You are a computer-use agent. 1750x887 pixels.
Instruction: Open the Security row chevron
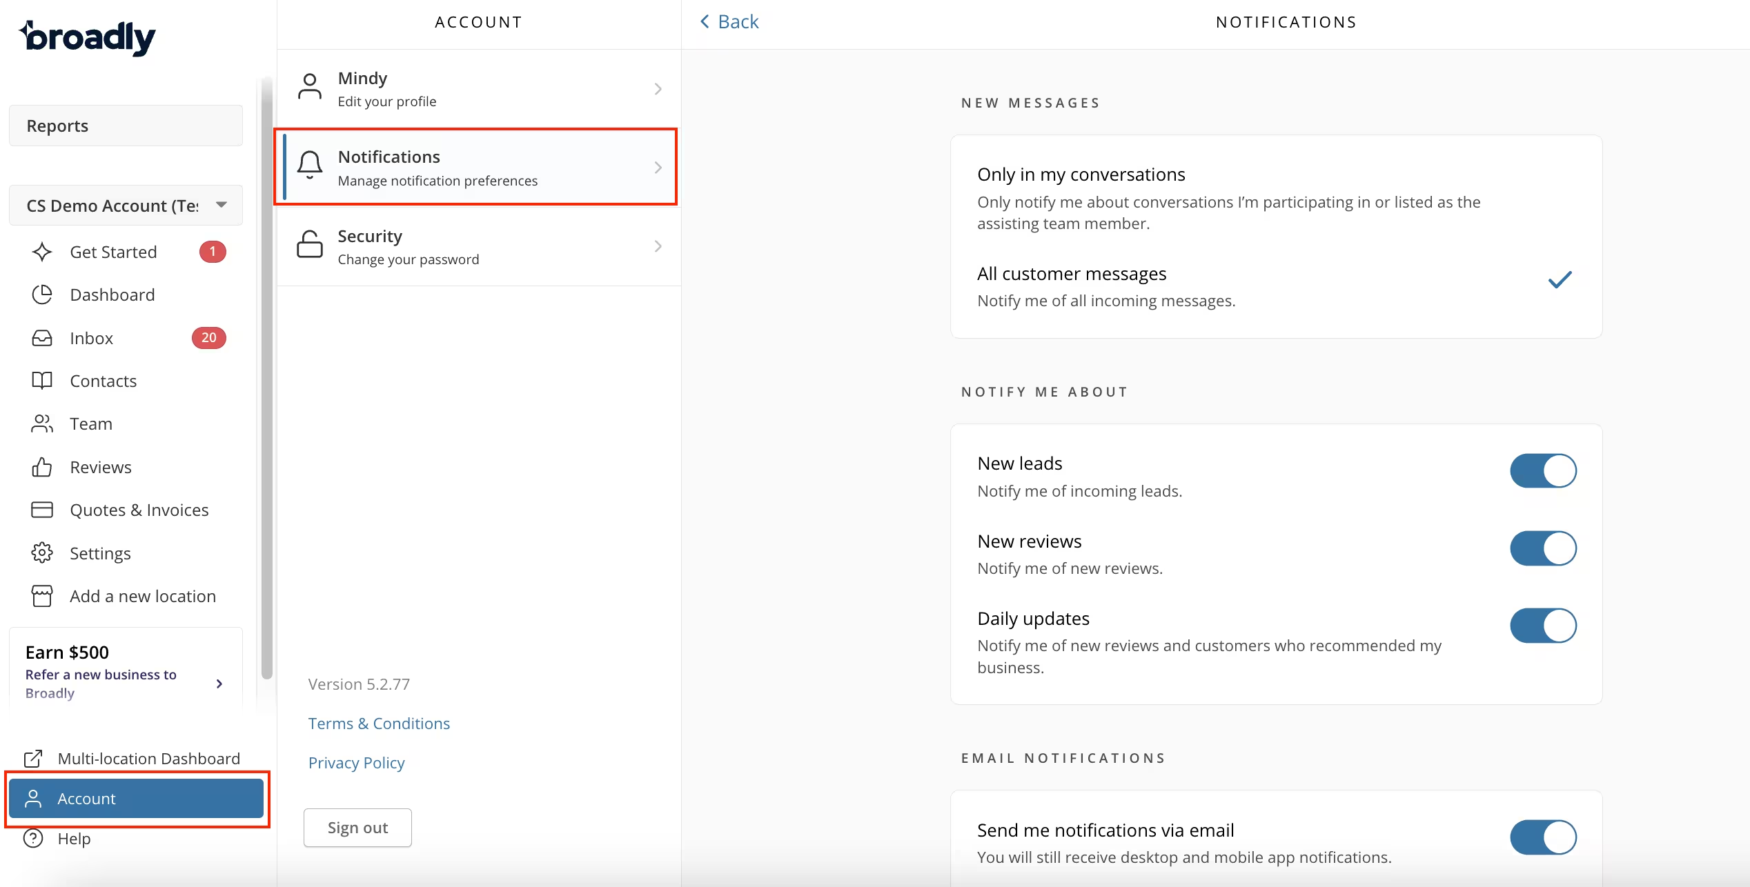coord(658,246)
